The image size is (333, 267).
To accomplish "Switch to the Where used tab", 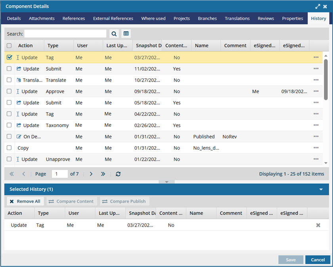I will click(153, 18).
